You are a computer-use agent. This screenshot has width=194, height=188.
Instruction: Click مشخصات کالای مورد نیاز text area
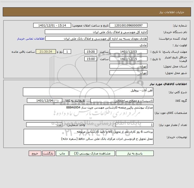pyautogui.click(x=88, y=113)
